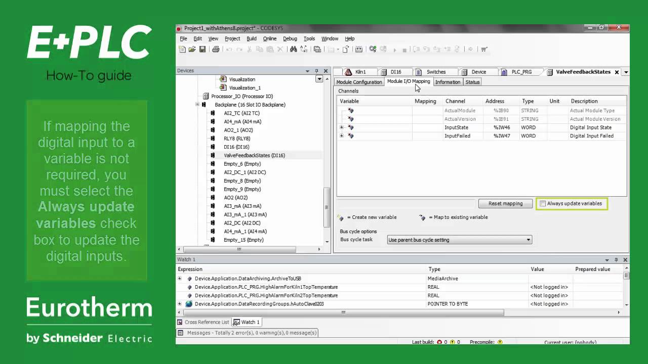Click the Devices panel horizontal scrollbar
Screen dimensions: 648x364
click(x=239, y=249)
